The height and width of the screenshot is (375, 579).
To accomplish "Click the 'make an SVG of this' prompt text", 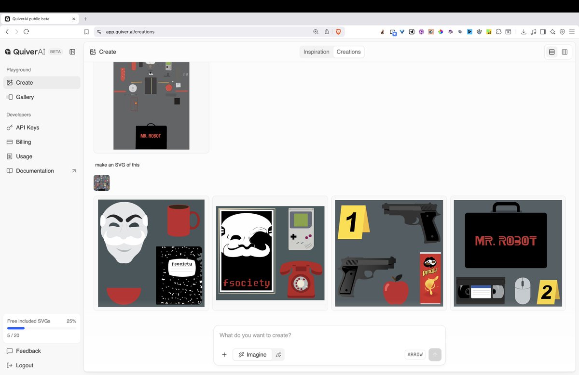I will click(x=117, y=165).
